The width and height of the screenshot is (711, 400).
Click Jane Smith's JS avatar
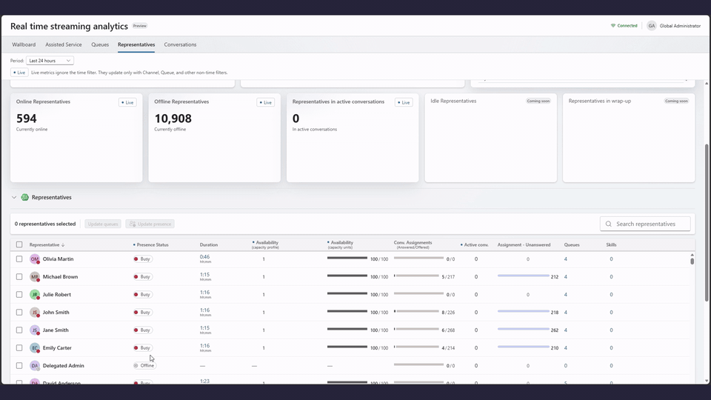click(x=35, y=330)
